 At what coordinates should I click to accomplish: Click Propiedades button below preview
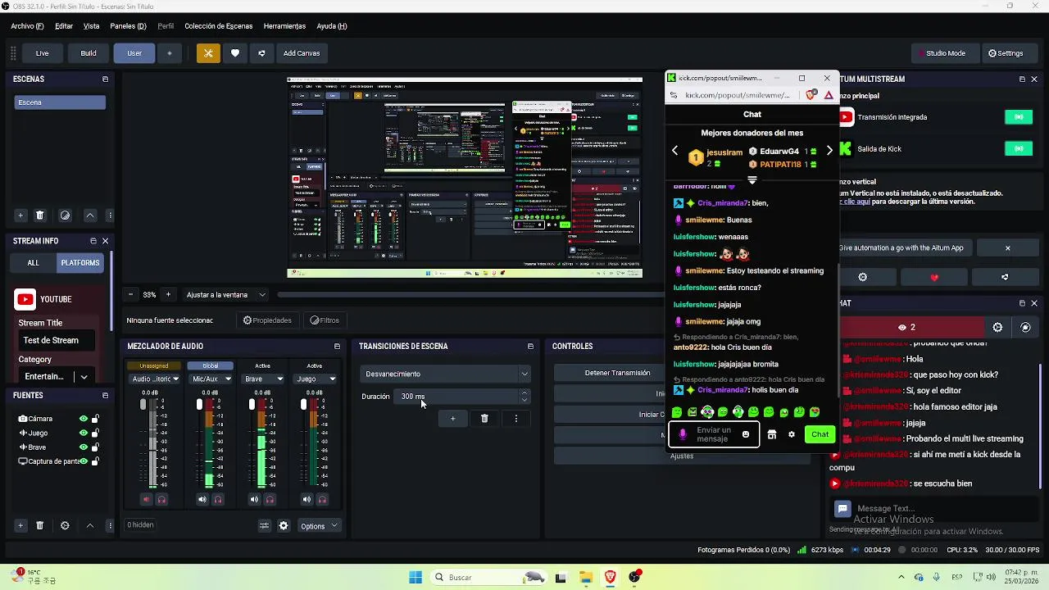(267, 320)
